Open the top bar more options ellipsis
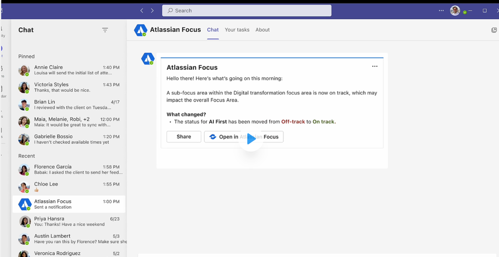The width and height of the screenshot is (499, 257). tap(441, 10)
